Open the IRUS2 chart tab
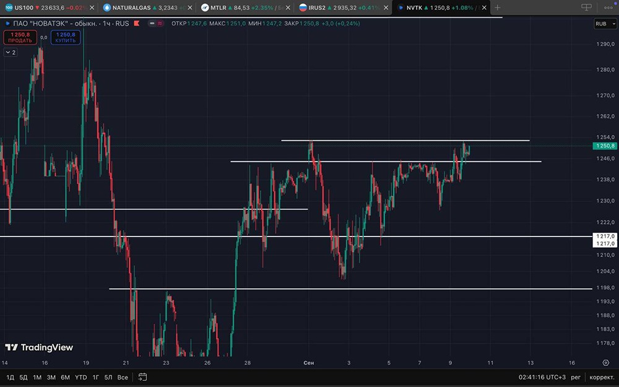Image resolution: width=619 pixels, height=387 pixels. tap(343, 7)
